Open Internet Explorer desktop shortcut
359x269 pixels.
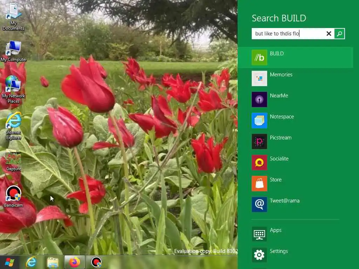(x=14, y=126)
